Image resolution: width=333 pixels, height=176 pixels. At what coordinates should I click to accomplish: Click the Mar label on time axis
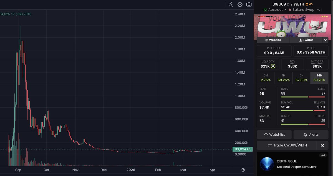tap(183, 170)
